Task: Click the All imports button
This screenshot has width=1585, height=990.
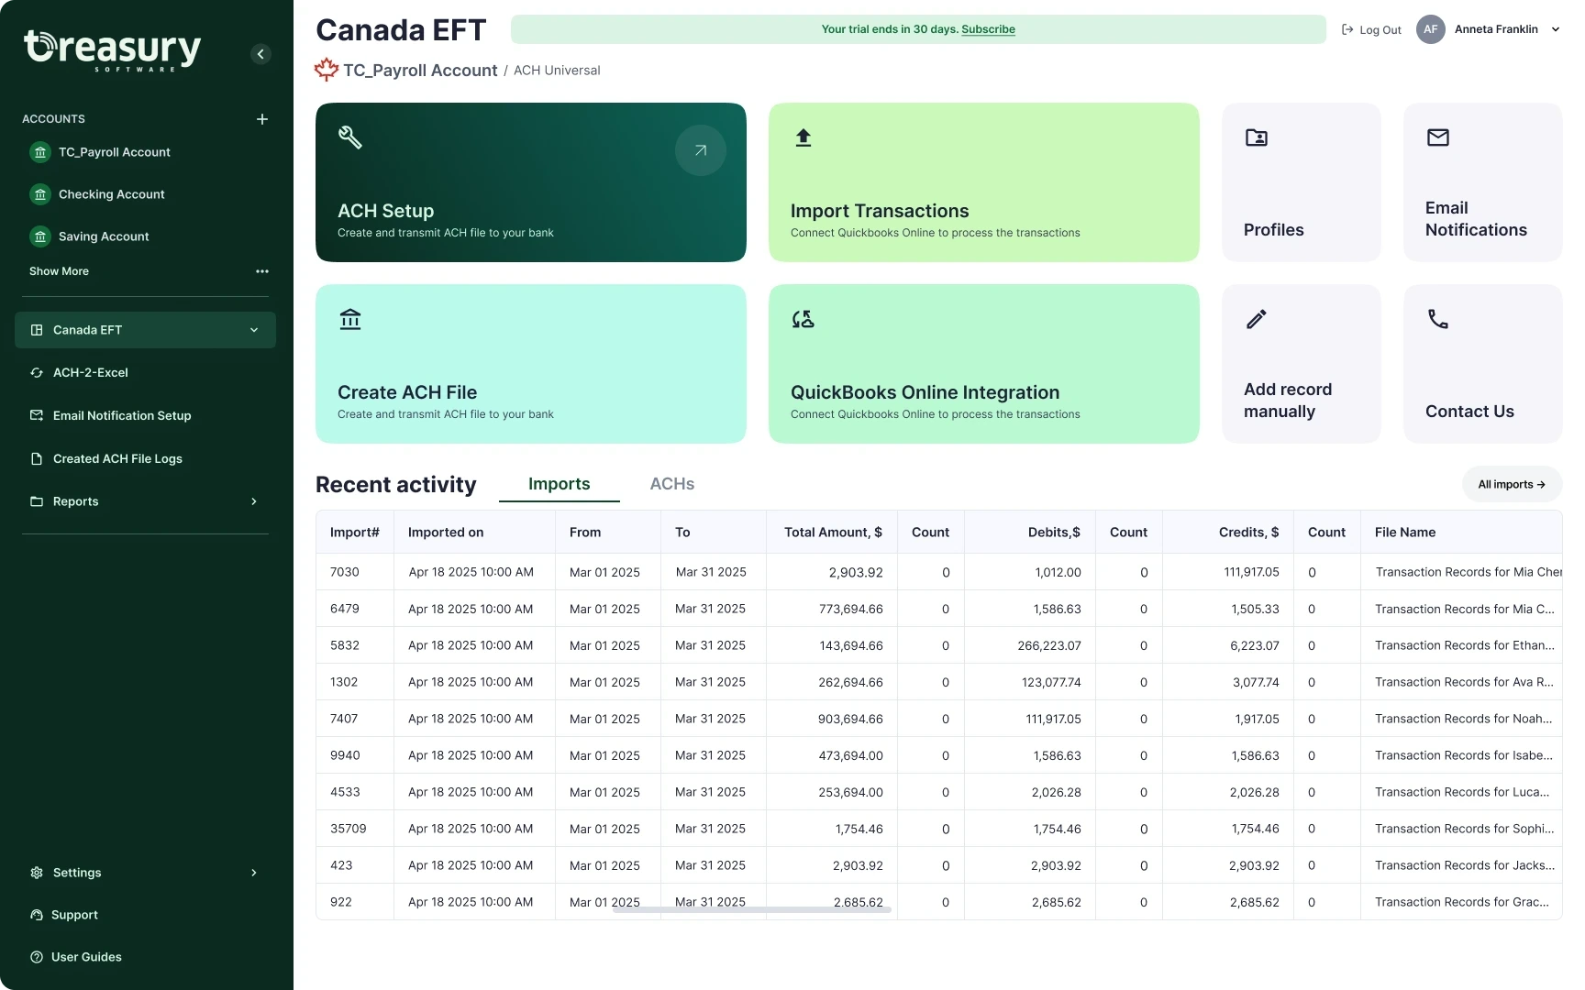Action: (1511, 484)
